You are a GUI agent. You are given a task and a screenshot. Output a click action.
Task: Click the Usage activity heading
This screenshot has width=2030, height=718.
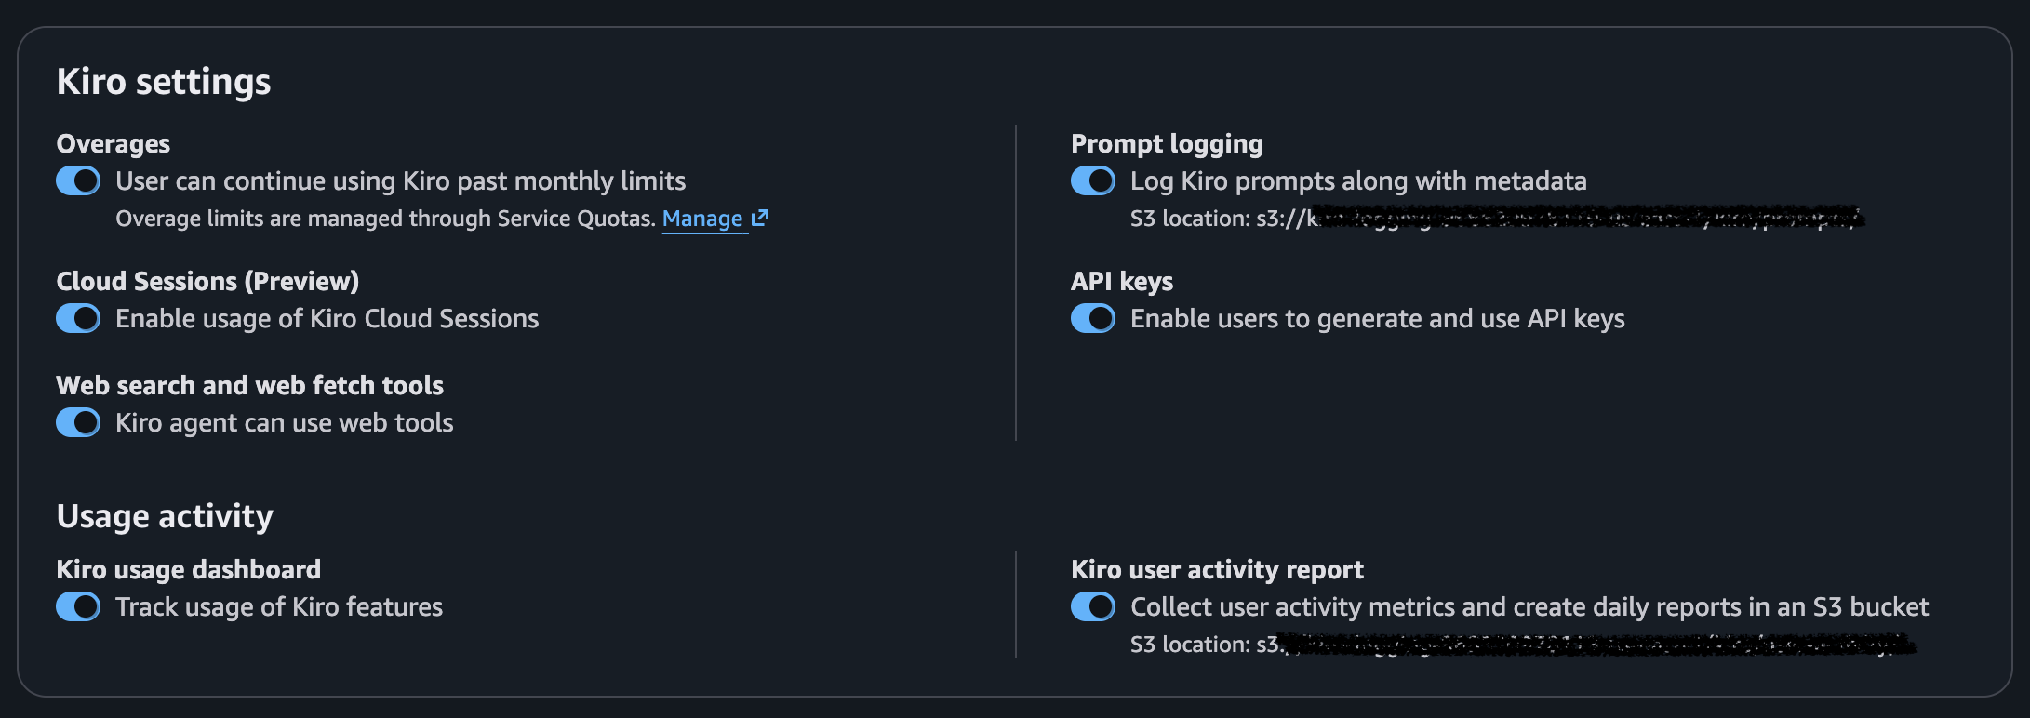[165, 517]
